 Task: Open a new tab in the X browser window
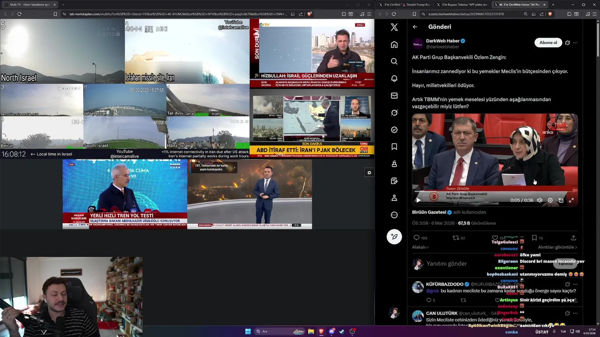553,5
